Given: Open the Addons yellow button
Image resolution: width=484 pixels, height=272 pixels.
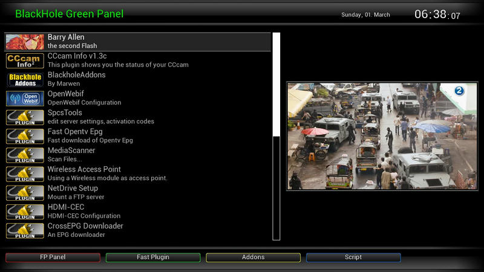Looking at the screenshot, I should (253, 257).
